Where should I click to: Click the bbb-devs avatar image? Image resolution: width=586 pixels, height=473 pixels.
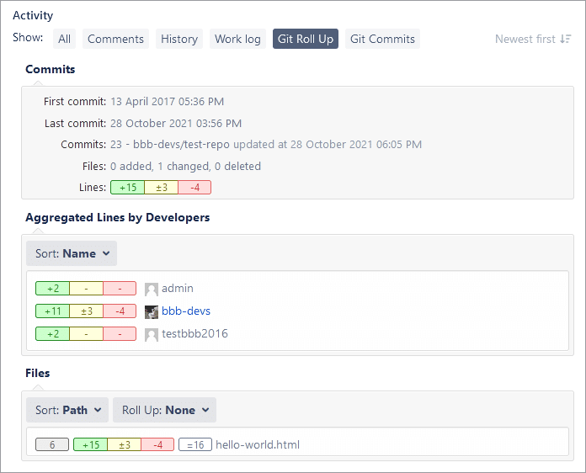pyautogui.click(x=152, y=311)
